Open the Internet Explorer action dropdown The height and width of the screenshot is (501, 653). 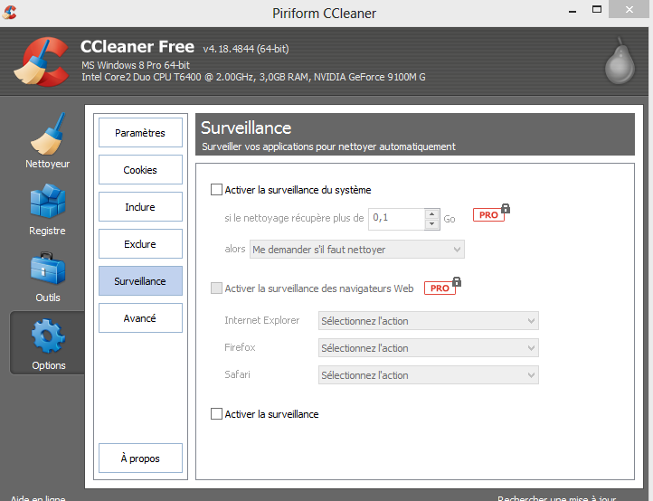pyautogui.click(x=428, y=321)
